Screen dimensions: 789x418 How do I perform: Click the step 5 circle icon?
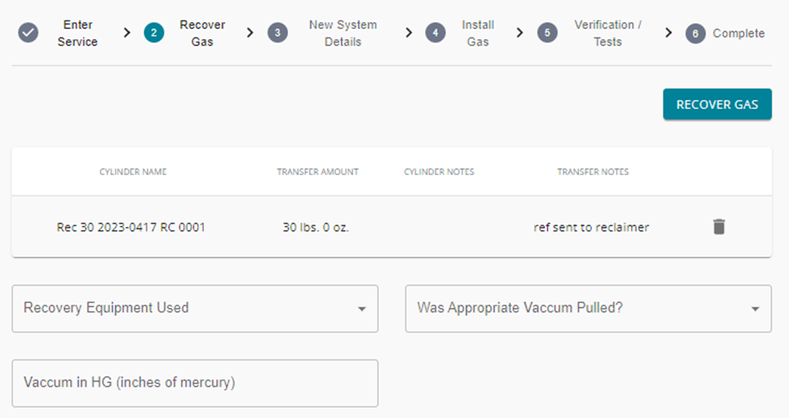pos(548,33)
